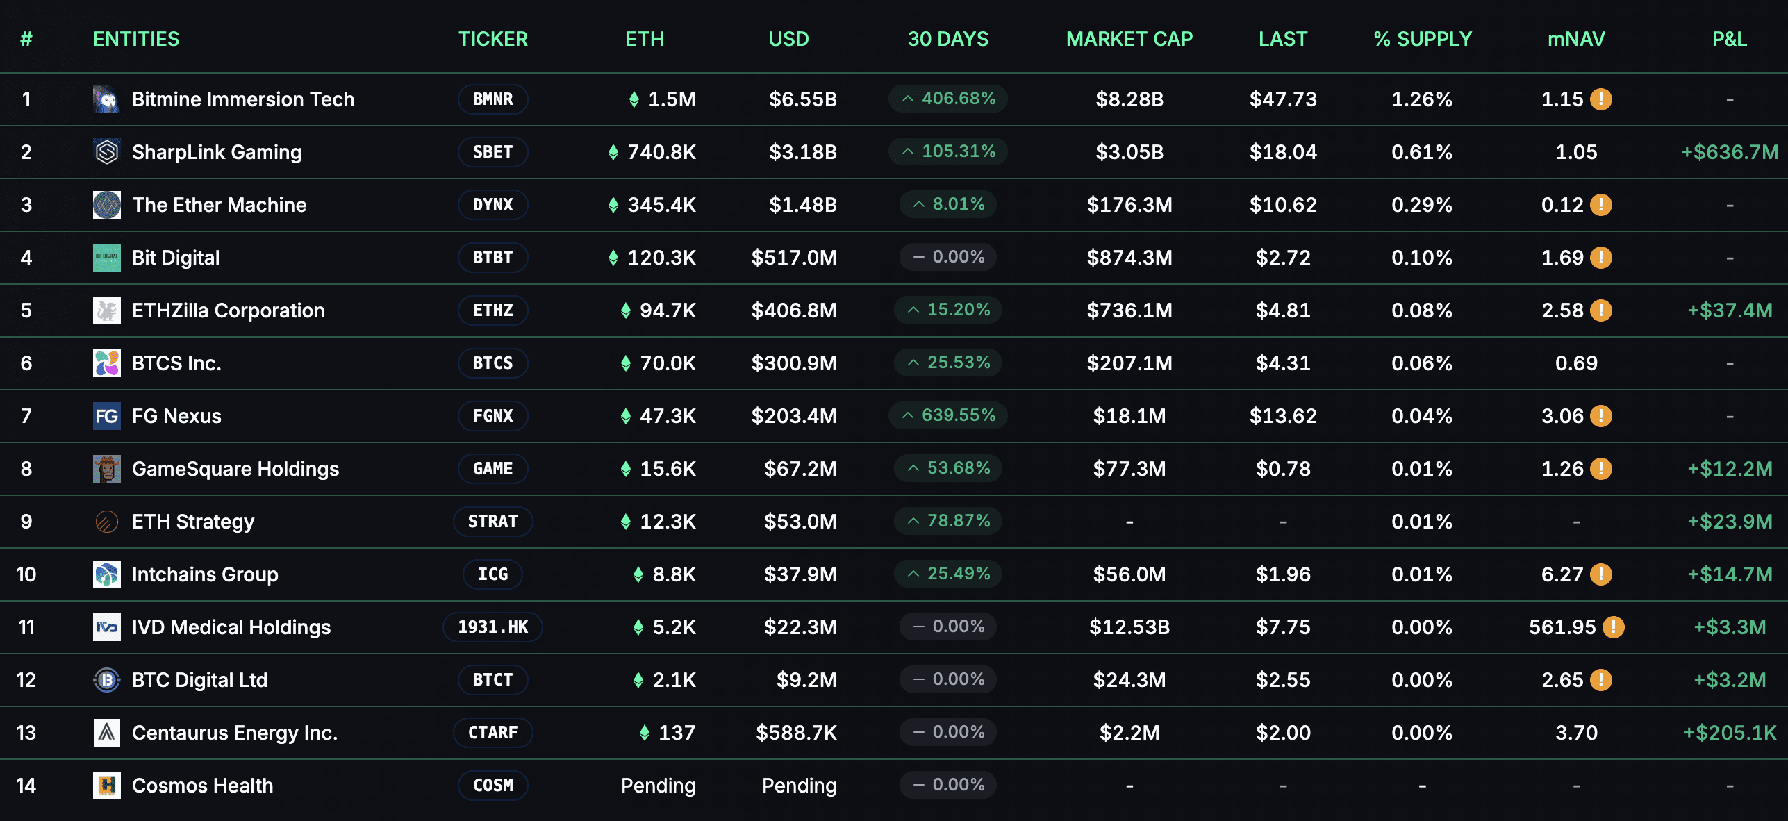
Task: Click the BTCT ticker badge
Action: click(x=493, y=680)
